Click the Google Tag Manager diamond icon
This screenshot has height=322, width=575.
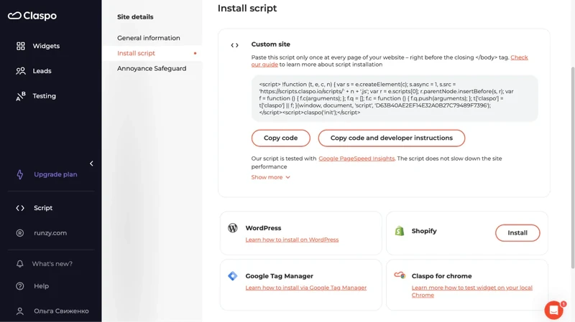[x=232, y=276]
